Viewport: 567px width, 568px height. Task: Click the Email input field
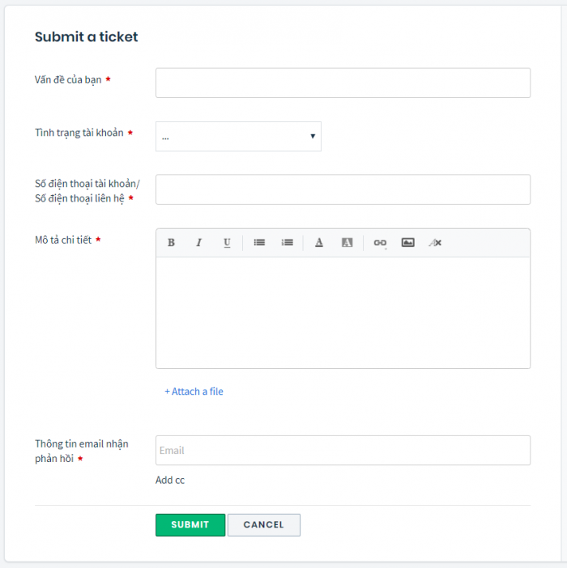[x=343, y=451]
